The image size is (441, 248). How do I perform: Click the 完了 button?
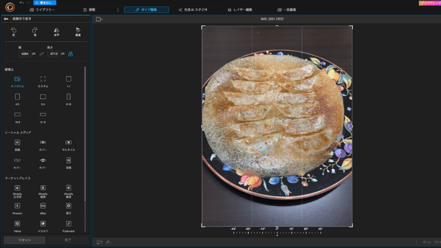68,240
